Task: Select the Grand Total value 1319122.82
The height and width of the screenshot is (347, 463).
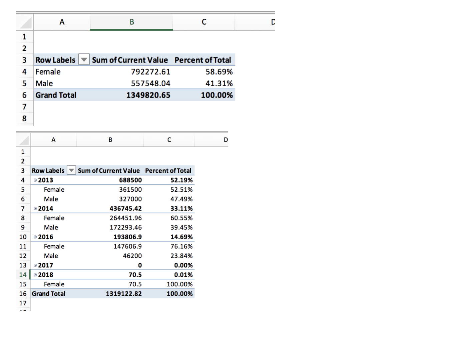Action: pyautogui.click(x=110, y=294)
